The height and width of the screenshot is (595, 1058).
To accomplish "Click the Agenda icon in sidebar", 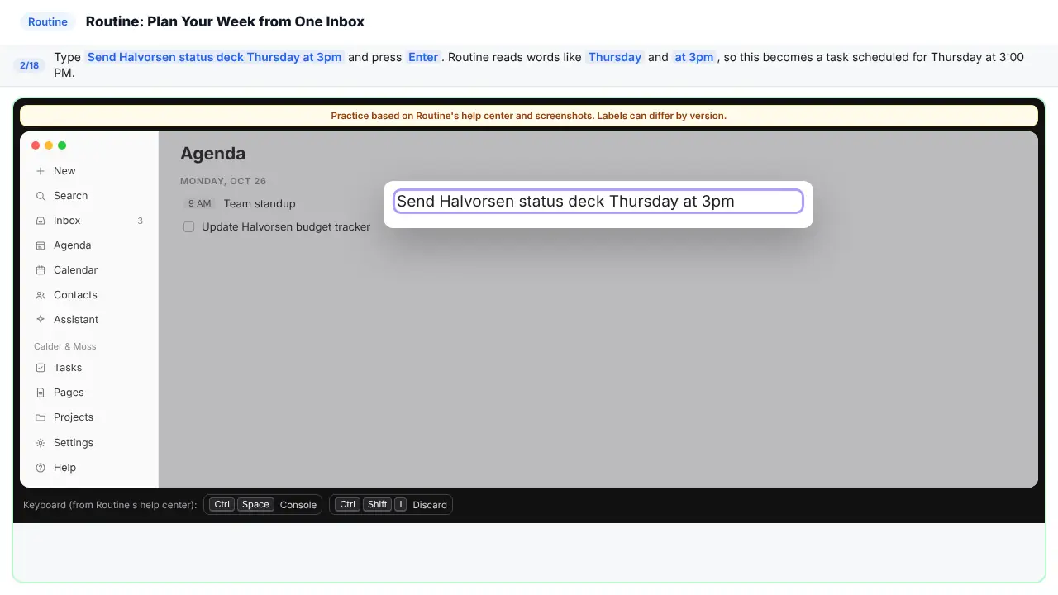I will 41,245.
